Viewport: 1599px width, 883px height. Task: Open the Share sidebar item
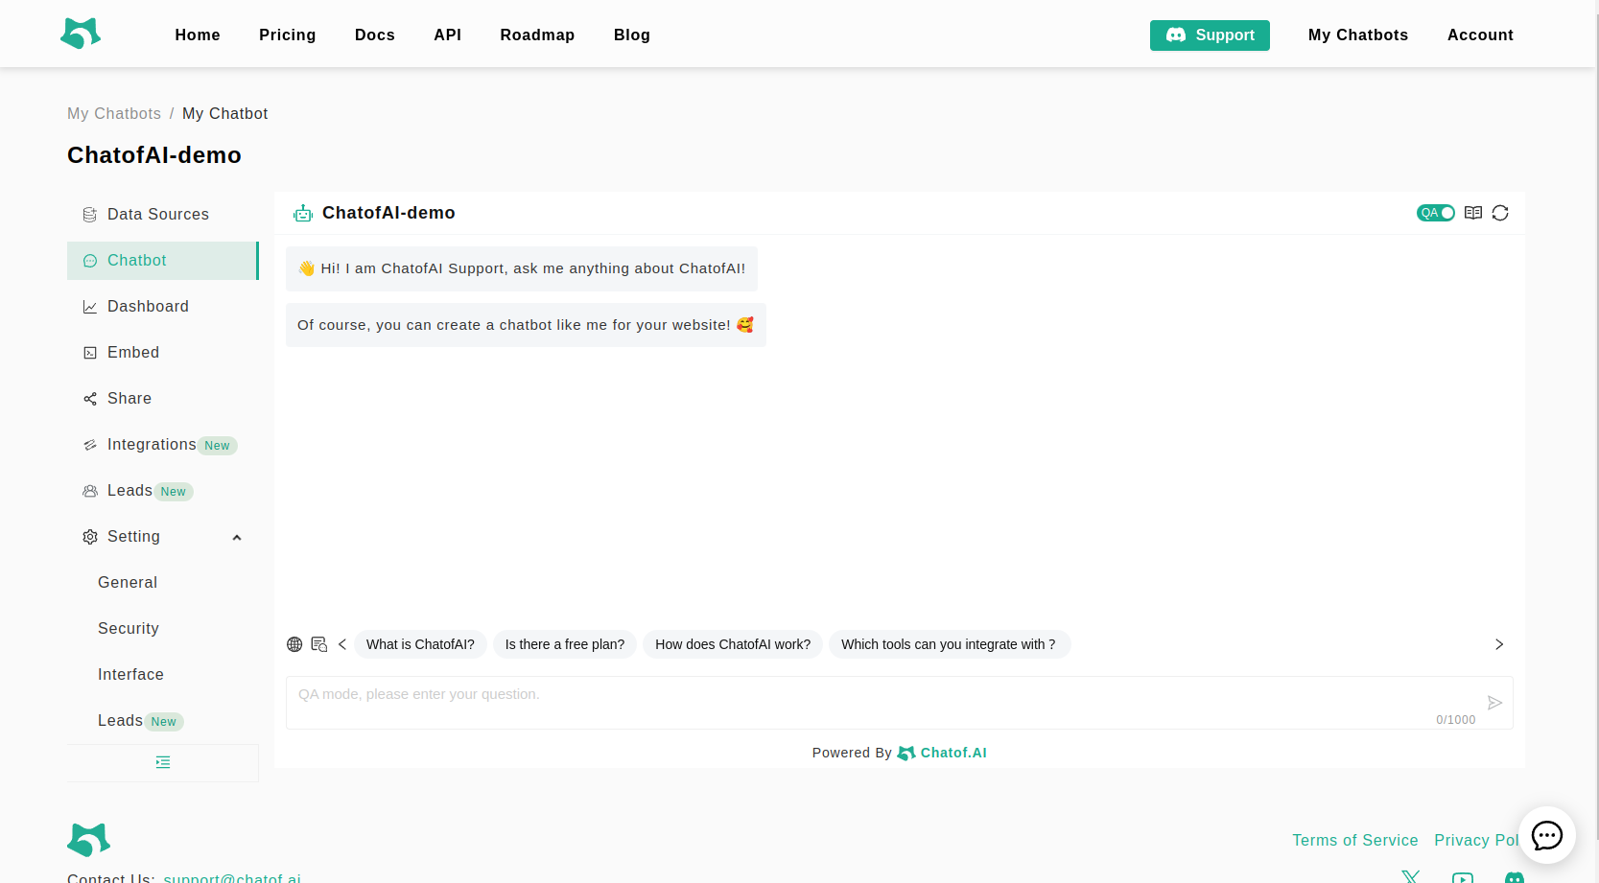point(163,399)
